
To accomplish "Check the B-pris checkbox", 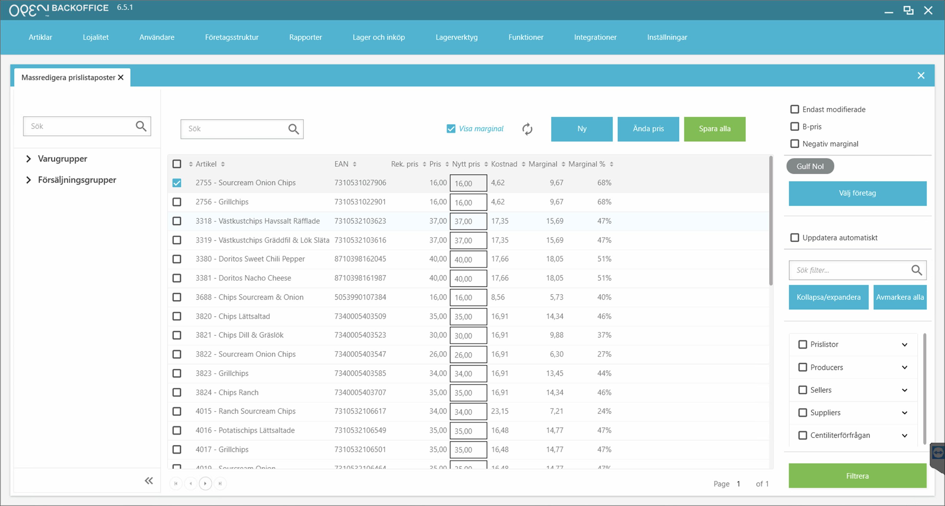I will click(x=795, y=126).
